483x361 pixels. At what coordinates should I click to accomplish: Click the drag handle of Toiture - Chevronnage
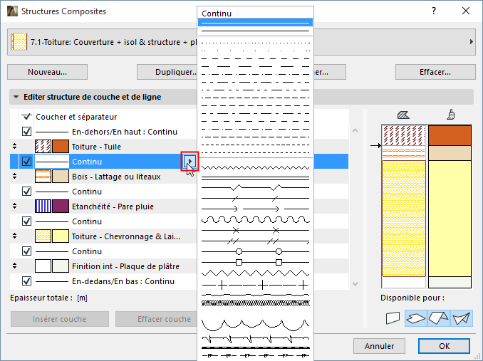(x=14, y=236)
